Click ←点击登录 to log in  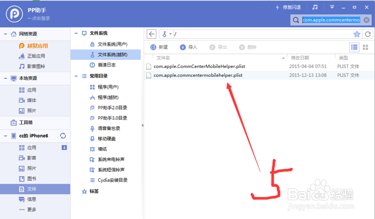(39, 18)
